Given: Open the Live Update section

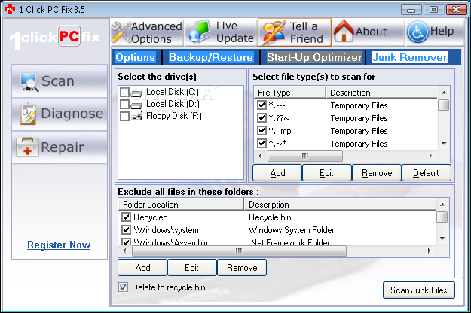Looking at the screenshot, I should click(221, 32).
